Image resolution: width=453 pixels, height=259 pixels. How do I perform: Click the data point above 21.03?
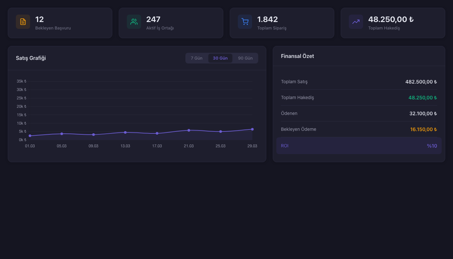coord(189,130)
